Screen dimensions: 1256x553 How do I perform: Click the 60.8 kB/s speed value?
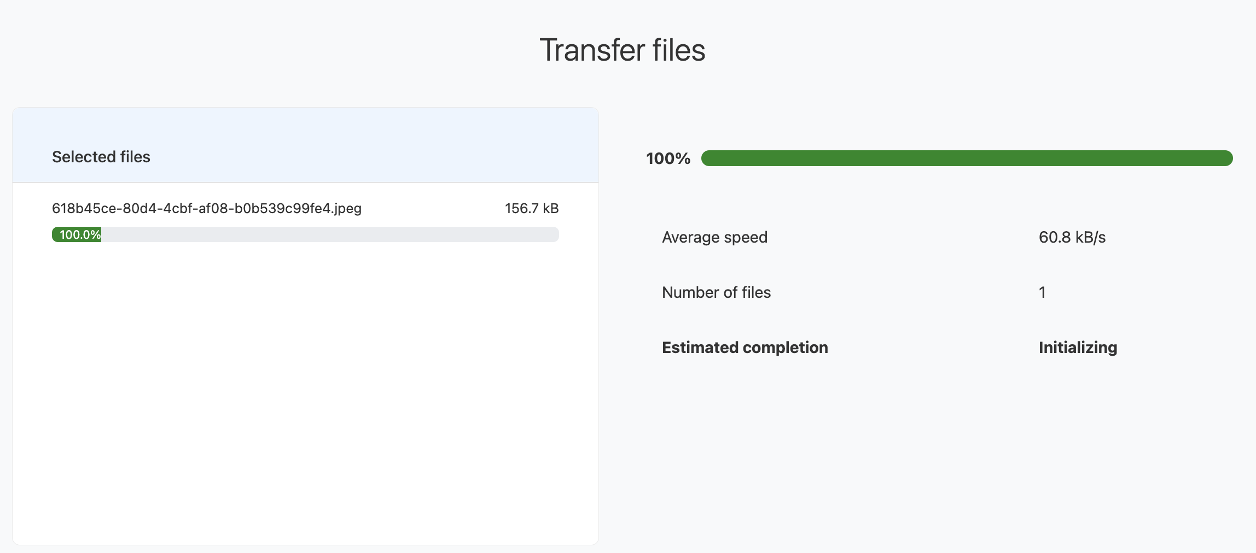pyautogui.click(x=1072, y=237)
